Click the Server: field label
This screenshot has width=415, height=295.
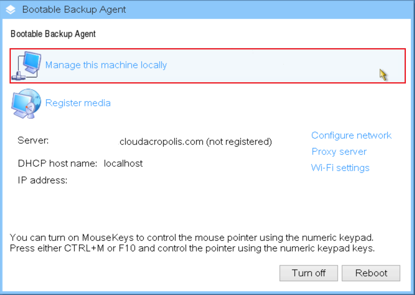coord(33,140)
